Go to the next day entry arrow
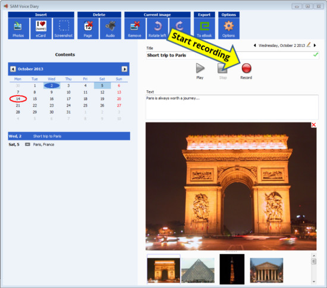Viewport: 327px width, 288px height. pyautogui.click(x=315, y=45)
